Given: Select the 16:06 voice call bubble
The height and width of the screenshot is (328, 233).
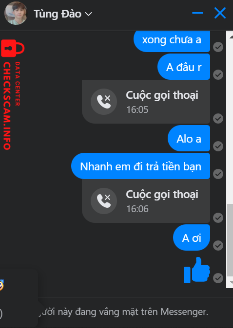Looking at the screenshot, I should point(146,201).
